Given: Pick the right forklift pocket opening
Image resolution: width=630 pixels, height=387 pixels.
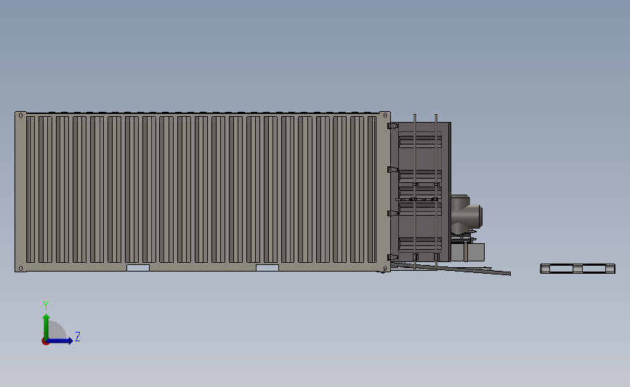Looking at the screenshot, I should tap(267, 268).
